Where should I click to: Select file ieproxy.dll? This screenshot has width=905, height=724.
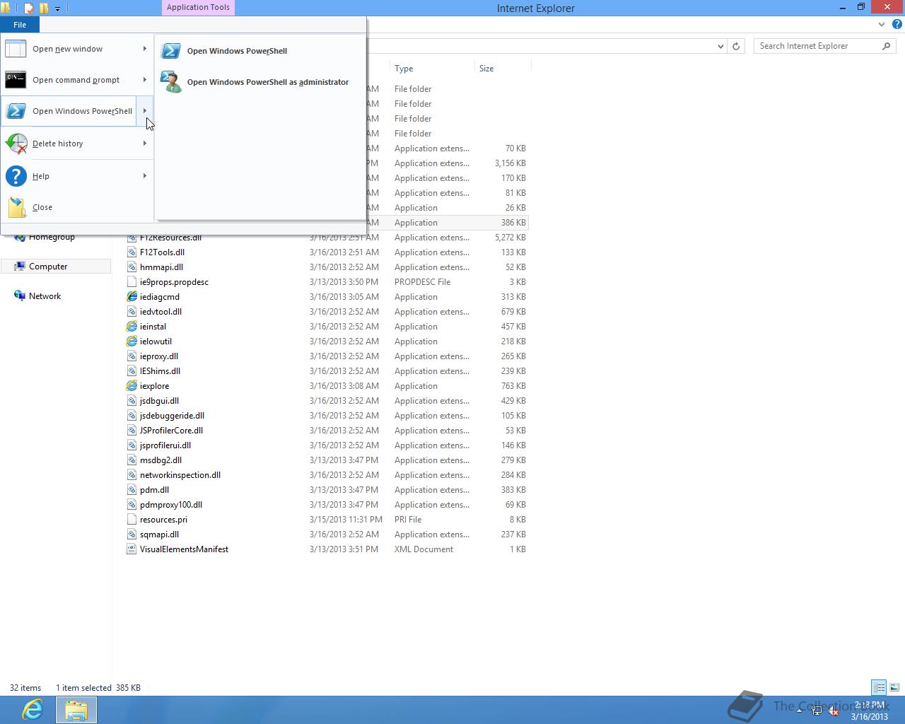point(159,356)
